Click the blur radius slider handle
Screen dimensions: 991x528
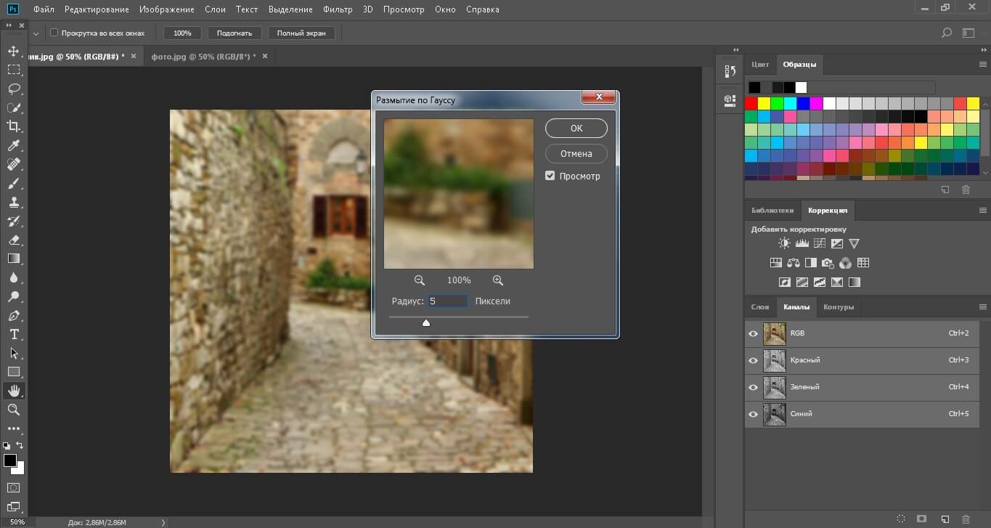426,322
